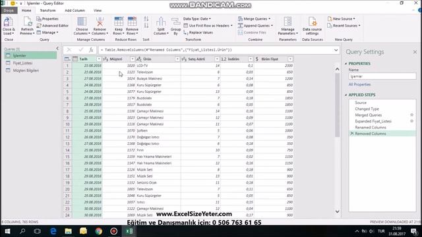The height and width of the screenshot is (237, 422).
Task: Select the İşlemler query
Action: pos(30,55)
